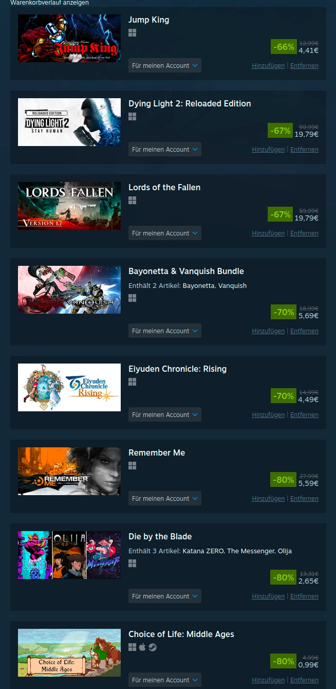Image resolution: width=336 pixels, height=689 pixels.
Task: Click the Windows icon under Eiyuden Chronicle: Rising
Action: point(132,382)
